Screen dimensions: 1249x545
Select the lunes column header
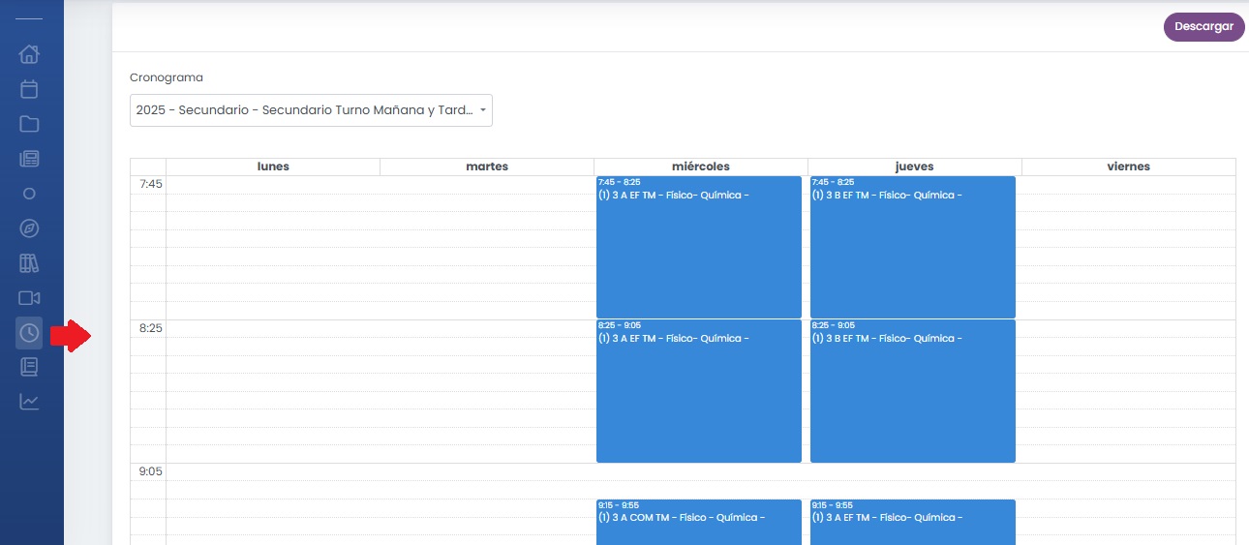(273, 167)
